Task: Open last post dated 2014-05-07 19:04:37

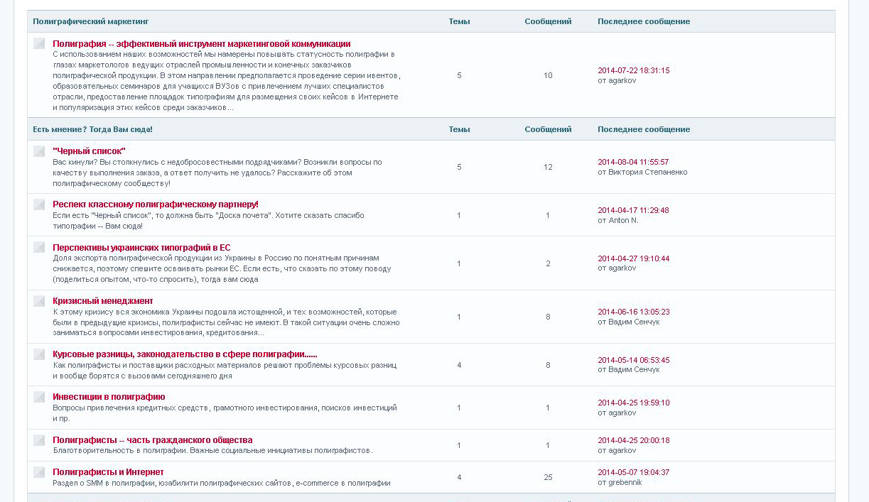Action: coord(633,472)
